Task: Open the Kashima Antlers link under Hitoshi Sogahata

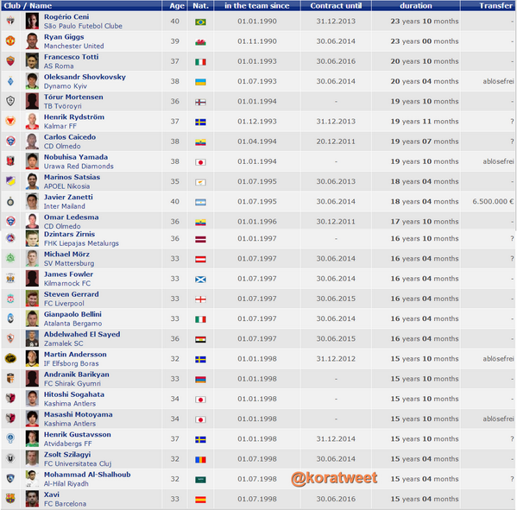Action: pyautogui.click(x=70, y=404)
